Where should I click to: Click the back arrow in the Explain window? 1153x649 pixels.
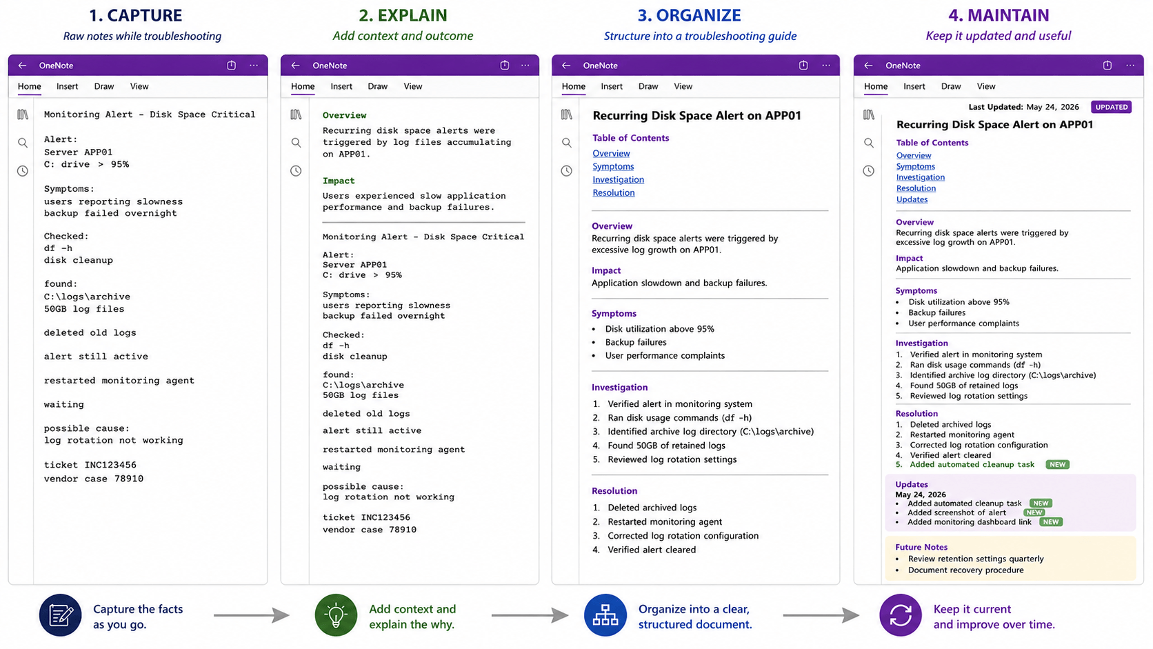296,66
